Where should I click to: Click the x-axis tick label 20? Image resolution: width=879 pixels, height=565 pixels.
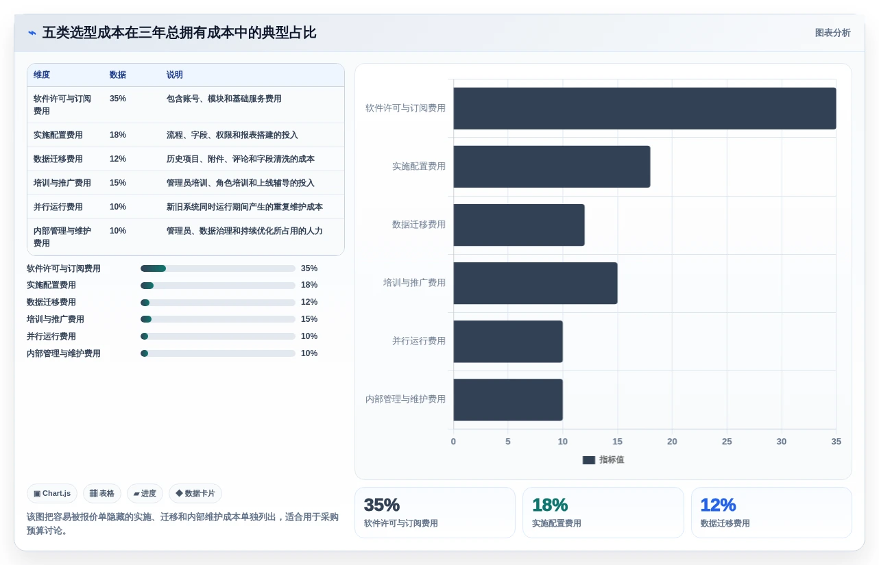click(x=672, y=442)
